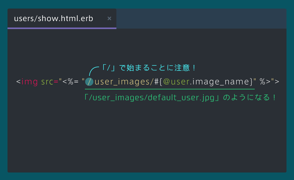Click the src attribute in code

47,82
